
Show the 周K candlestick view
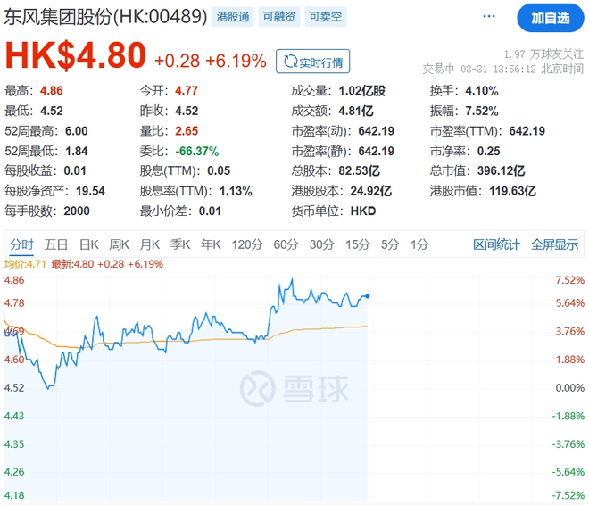(x=120, y=244)
